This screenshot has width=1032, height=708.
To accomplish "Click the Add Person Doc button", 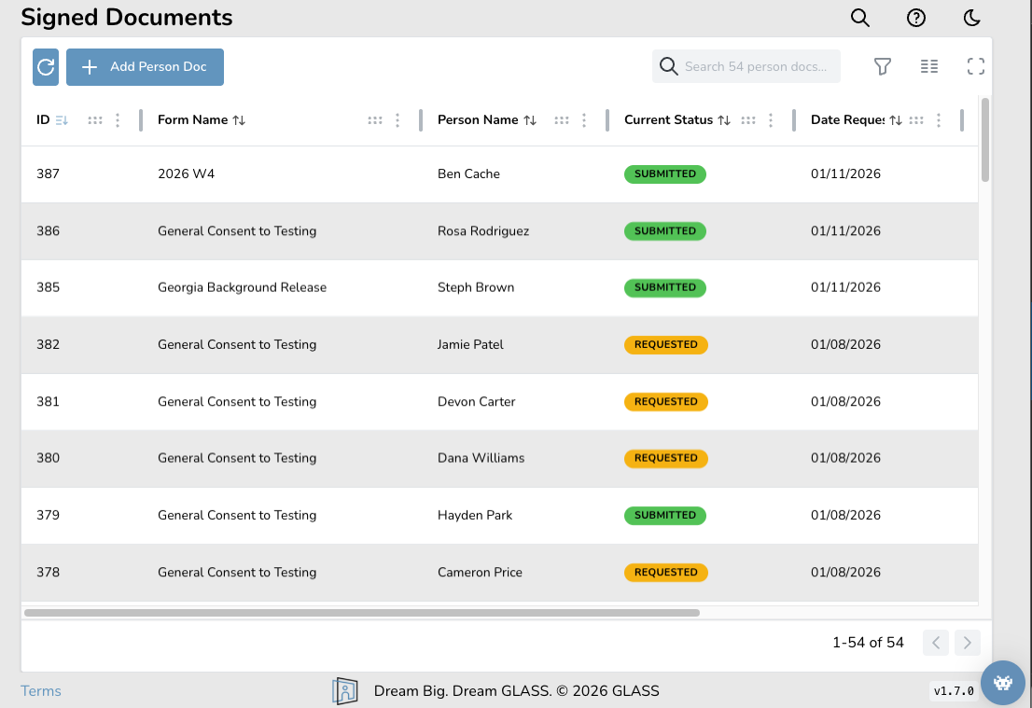I will [145, 66].
